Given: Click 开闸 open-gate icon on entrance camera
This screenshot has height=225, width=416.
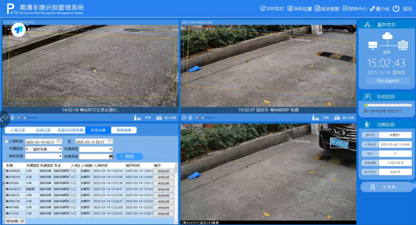Looking at the screenshot, I should pyautogui.click(x=137, y=117).
